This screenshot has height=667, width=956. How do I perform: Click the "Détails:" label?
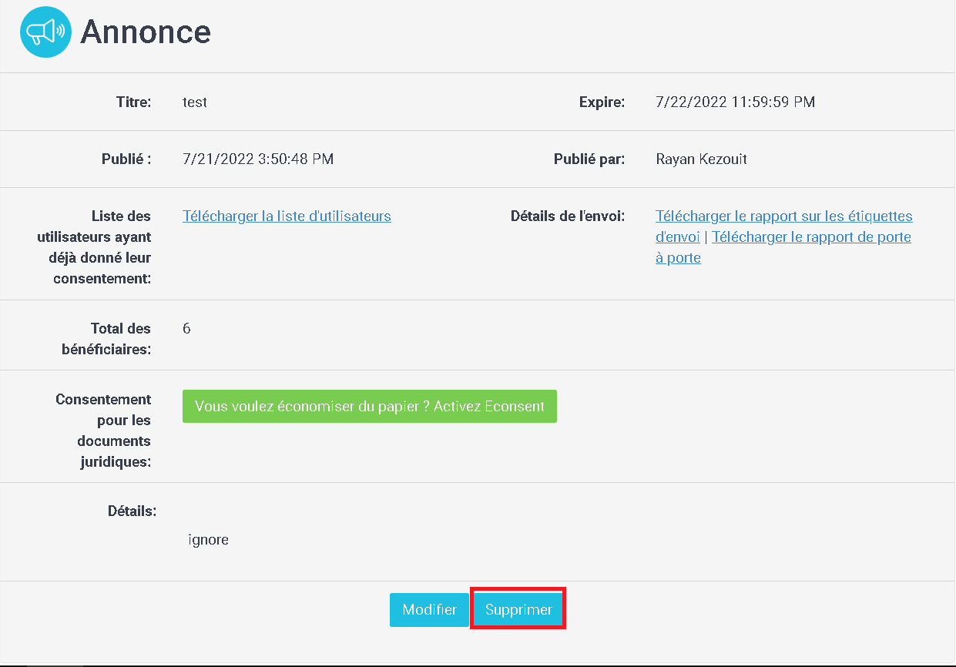click(132, 511)
